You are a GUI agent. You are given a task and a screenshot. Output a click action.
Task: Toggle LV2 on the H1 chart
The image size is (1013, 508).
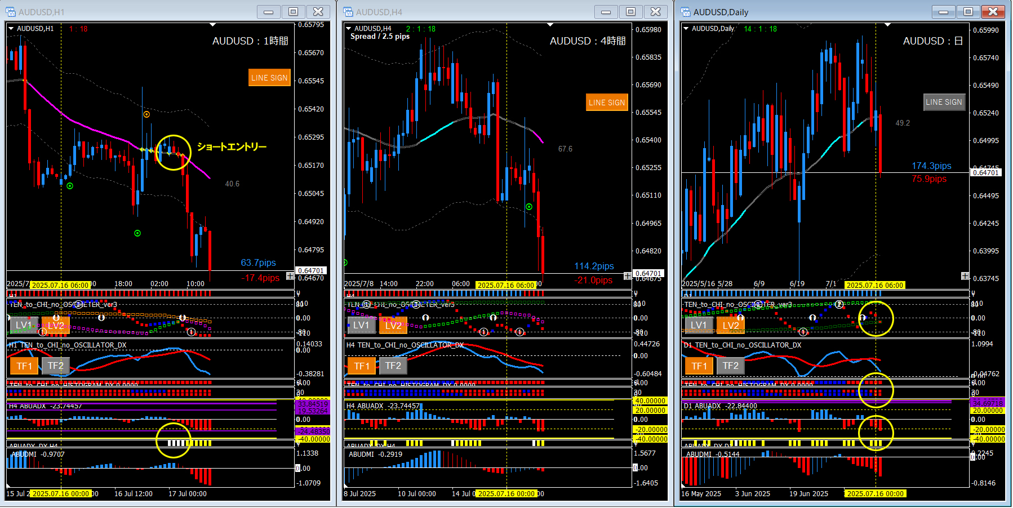55,325
